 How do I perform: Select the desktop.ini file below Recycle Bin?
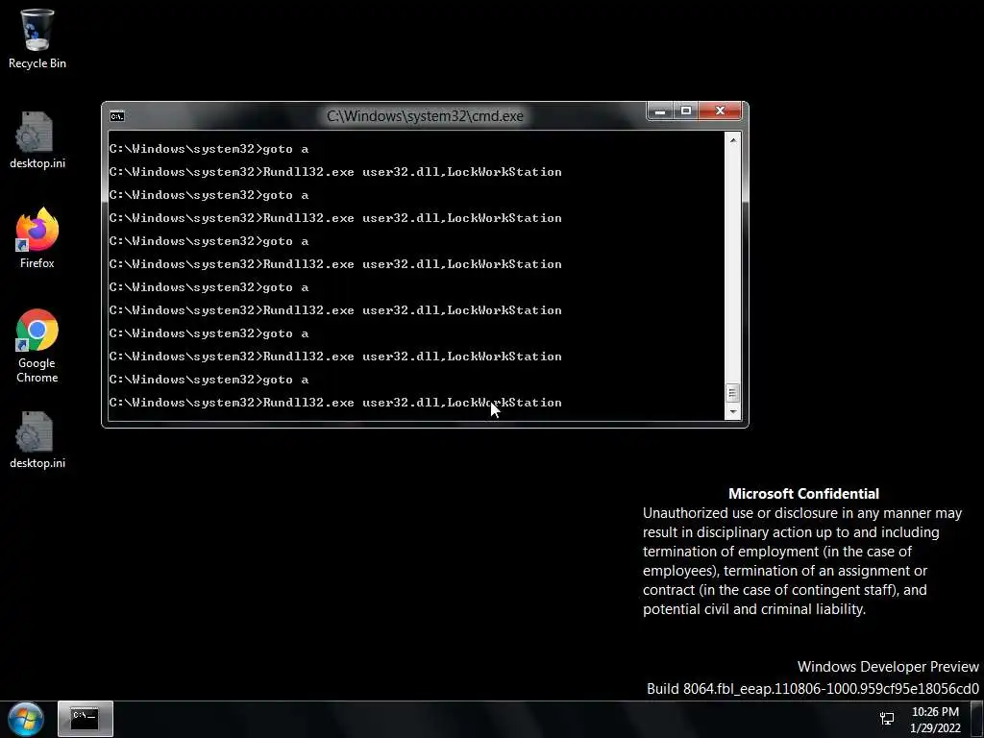[37, 140]
